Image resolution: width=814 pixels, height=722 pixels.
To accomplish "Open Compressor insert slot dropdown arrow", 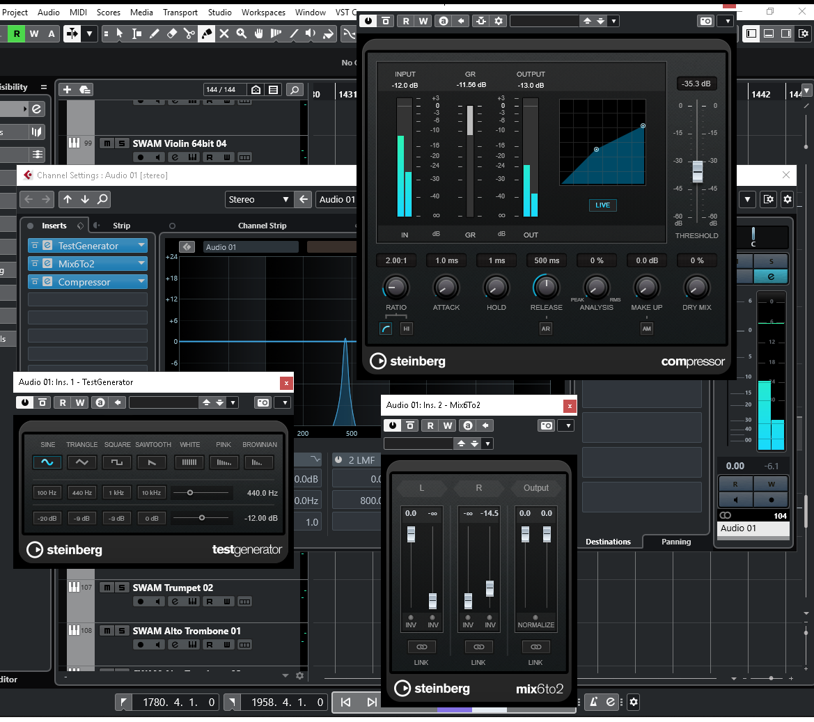I will tap(141, 281).
